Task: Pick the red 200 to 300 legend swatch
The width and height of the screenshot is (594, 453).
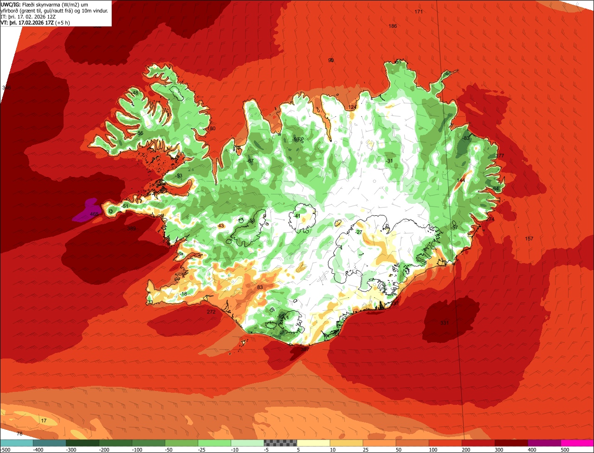Action: point(478,443)
